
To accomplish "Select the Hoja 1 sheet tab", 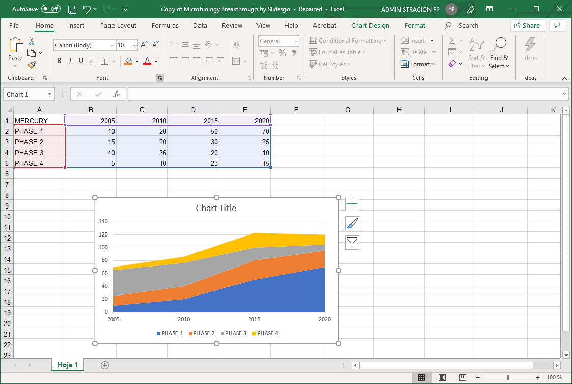I will 68,365.
